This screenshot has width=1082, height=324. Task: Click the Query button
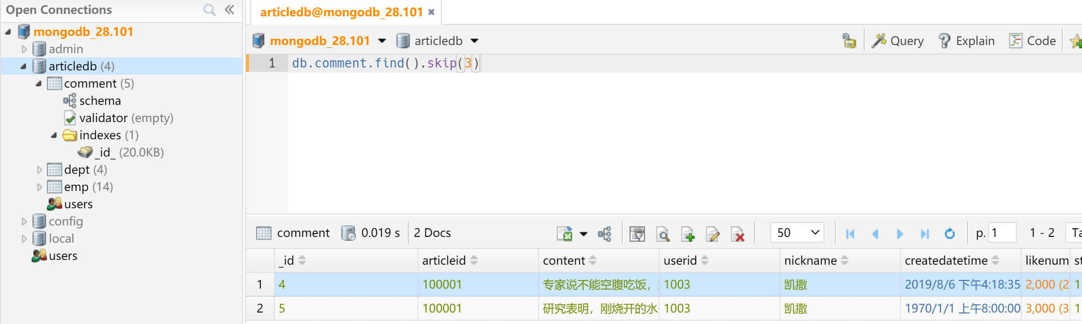tap(898, 41)
